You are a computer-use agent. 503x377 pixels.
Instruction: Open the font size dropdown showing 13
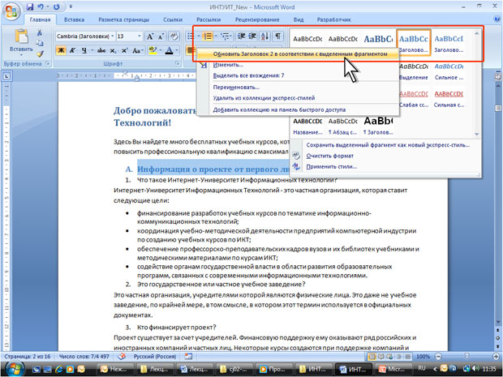point(140,36)
